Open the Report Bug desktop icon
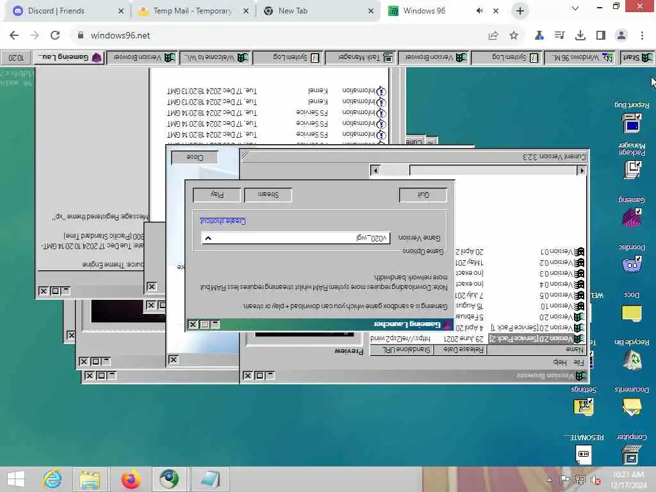 [631, 122]
